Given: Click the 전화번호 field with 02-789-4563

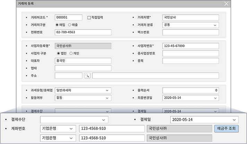Looking at the screenshot, I should point(83,32).
